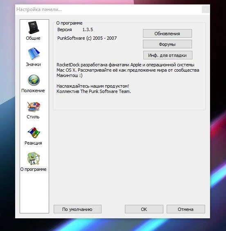Click the version number 1.3.5
This screenshot has width=226, height=231.
[88, 29]
